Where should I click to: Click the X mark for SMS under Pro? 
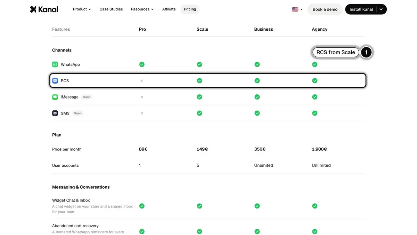click(142, 113)
